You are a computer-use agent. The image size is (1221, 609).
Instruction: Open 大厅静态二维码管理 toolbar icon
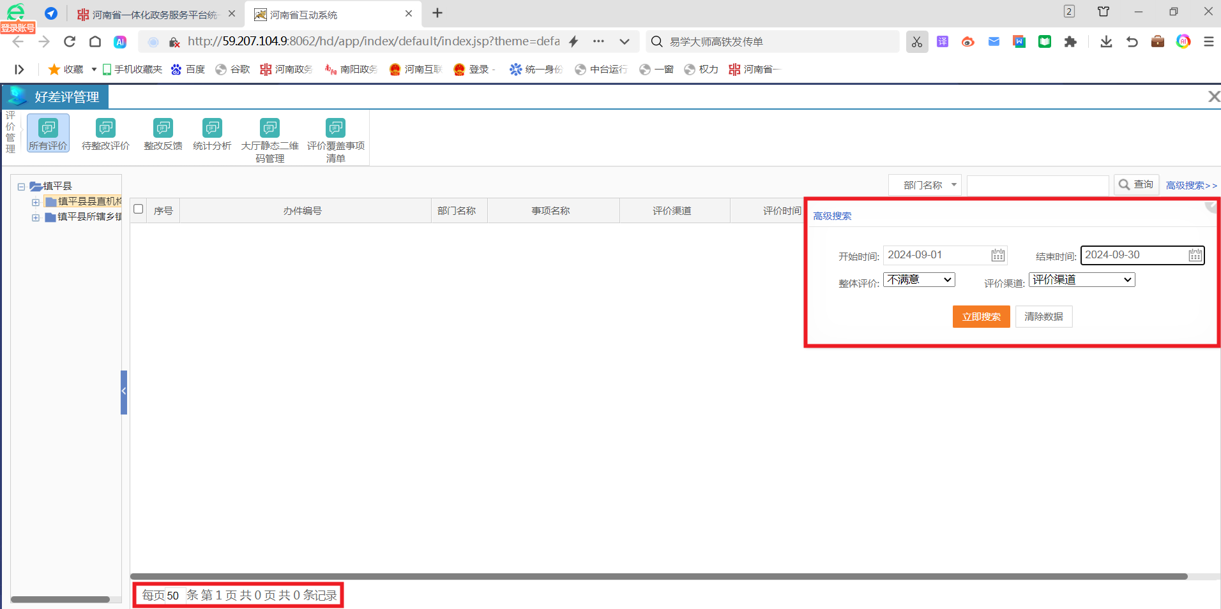coord(270,140)
